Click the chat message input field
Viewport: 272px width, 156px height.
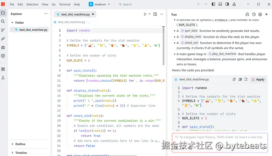coord(220,143)
